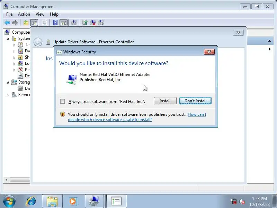This screenshot has height=208, width=277.
Task: Toggle Show/Hide Console Tree toolbar icon
Action: (34, 23)
